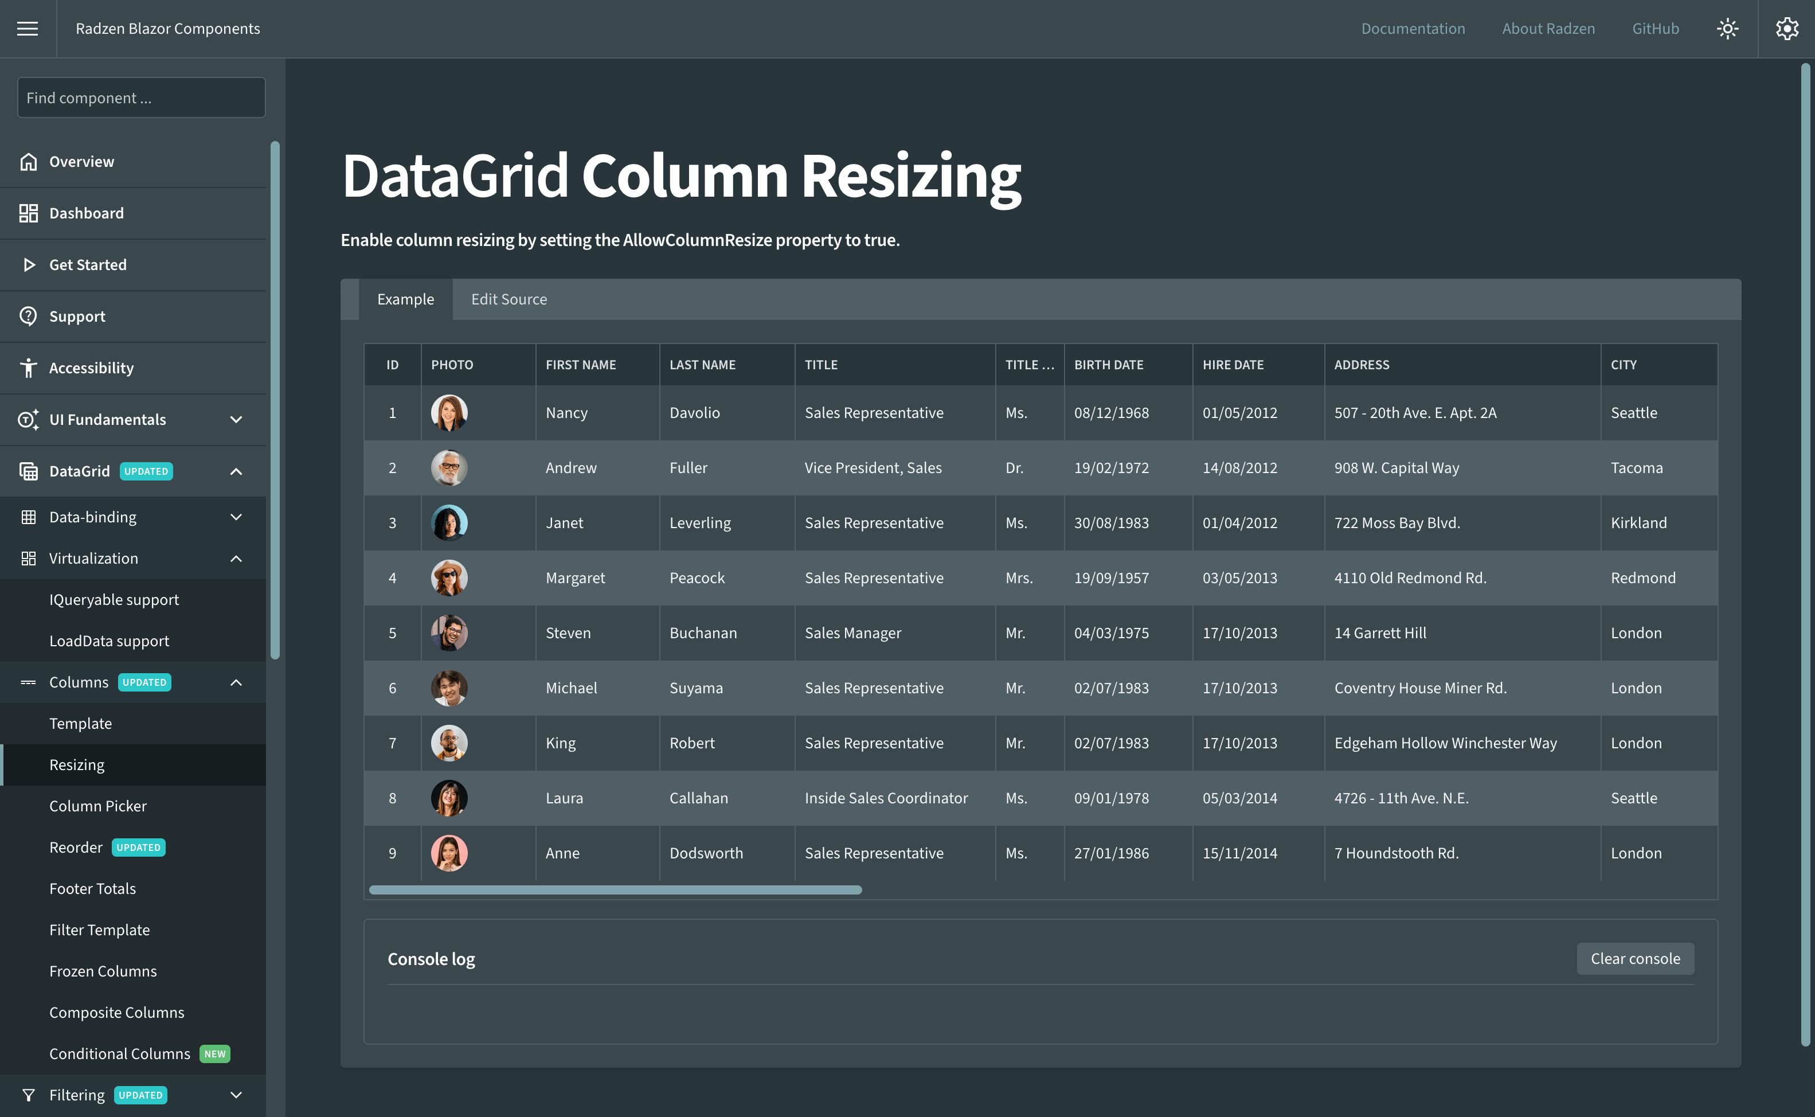Collapse the Columns section
Screen dimensions: 1815x1117
point(237,681)
